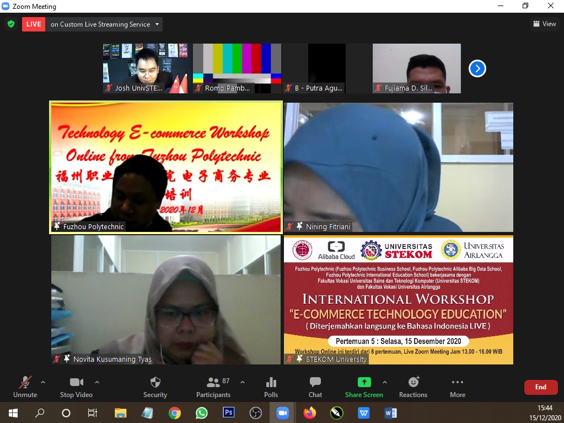
Task: Click Stop Video camera button
Action: point(76,387)
